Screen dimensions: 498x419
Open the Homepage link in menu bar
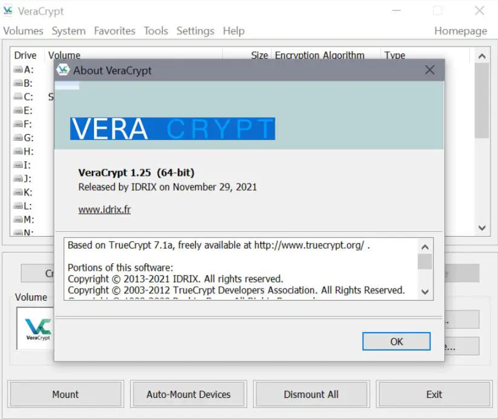461,31
